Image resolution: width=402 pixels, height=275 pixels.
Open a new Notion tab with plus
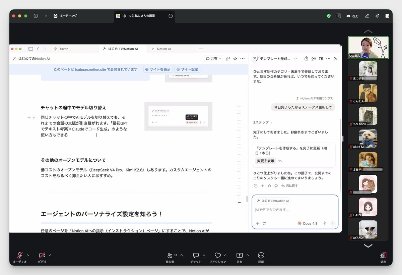pyautogui.click(x=201, y=49)
